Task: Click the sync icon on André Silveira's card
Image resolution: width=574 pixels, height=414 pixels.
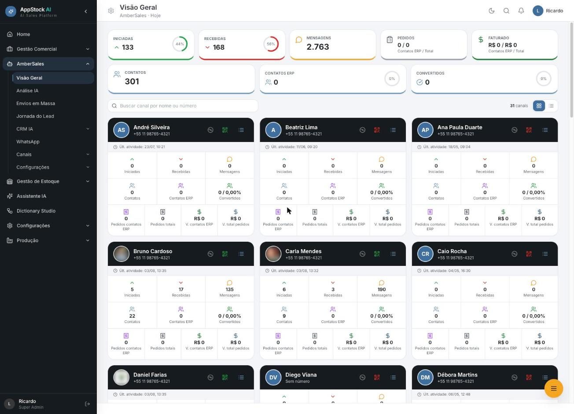Action: point(210,130)
